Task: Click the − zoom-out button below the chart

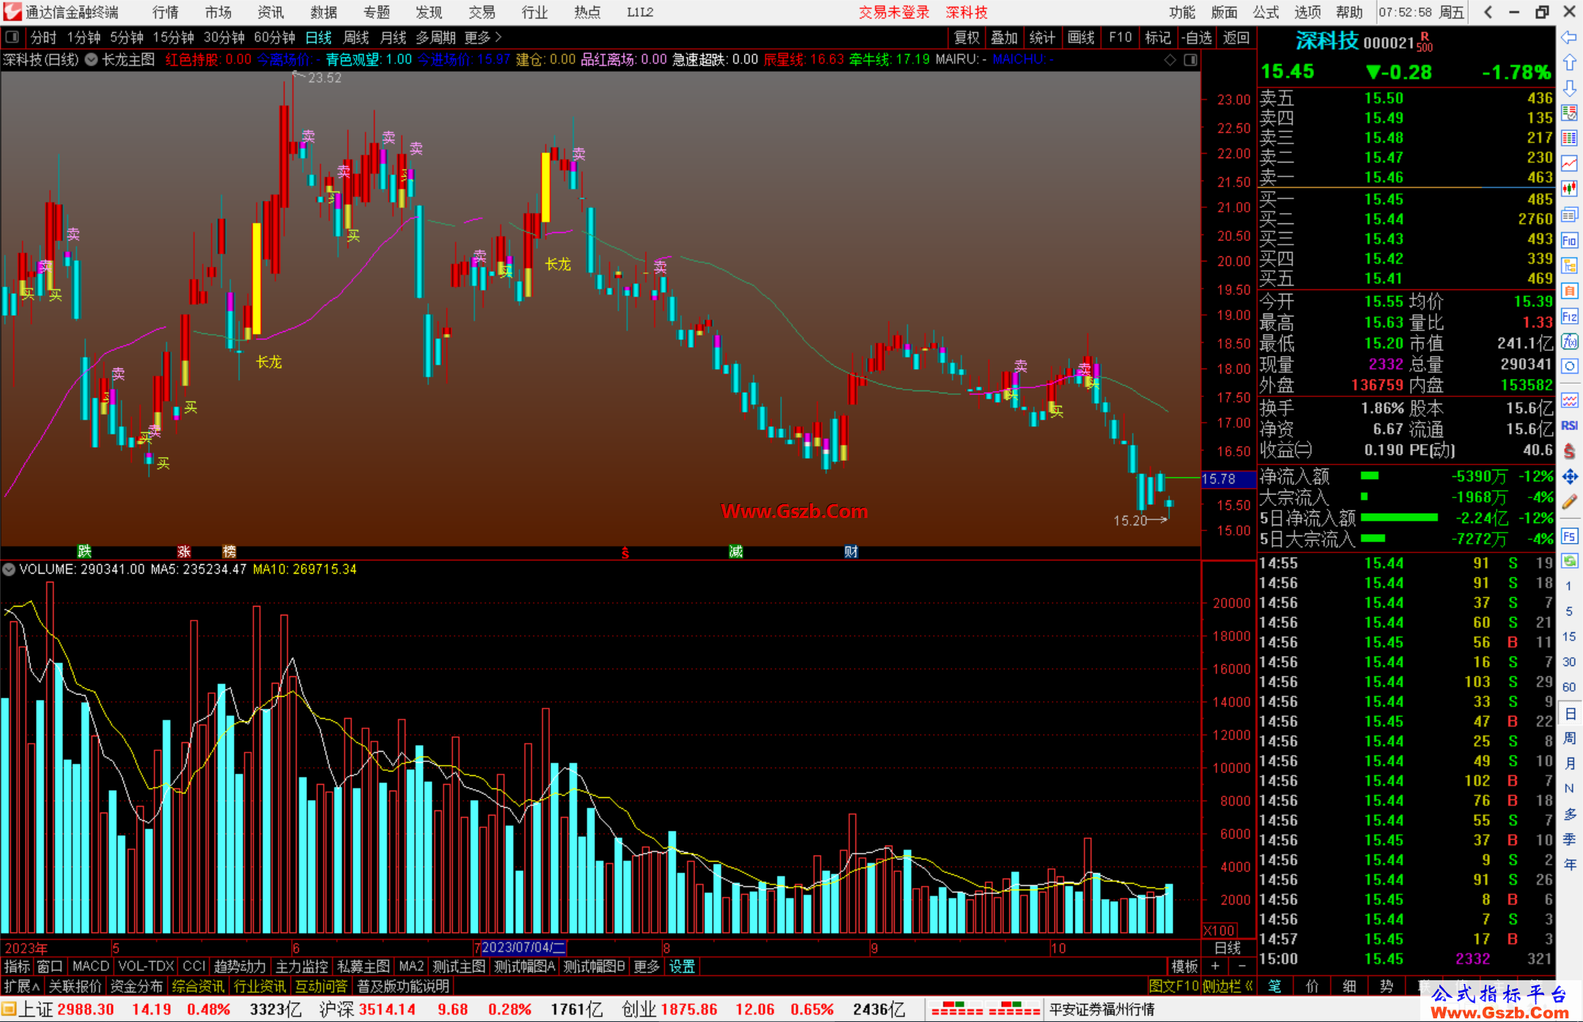Action: (1241, 966)
